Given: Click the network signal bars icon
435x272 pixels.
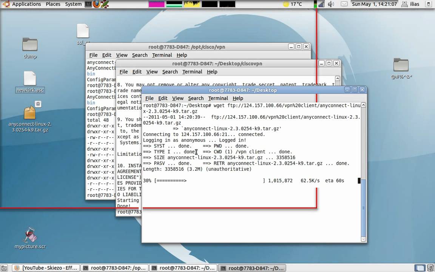Looking at the screenshot, I should click(321, 4).
